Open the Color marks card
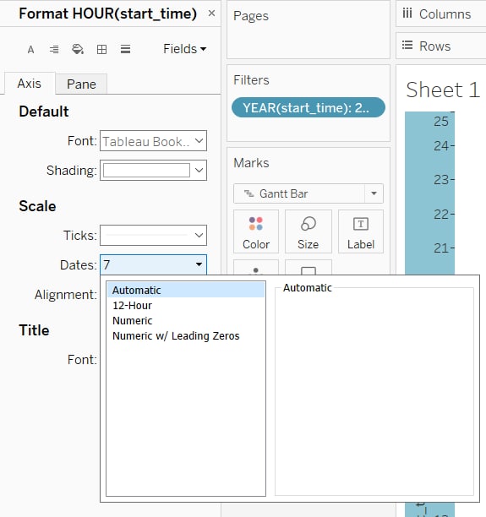486x517 pixels. pos(256,231)
